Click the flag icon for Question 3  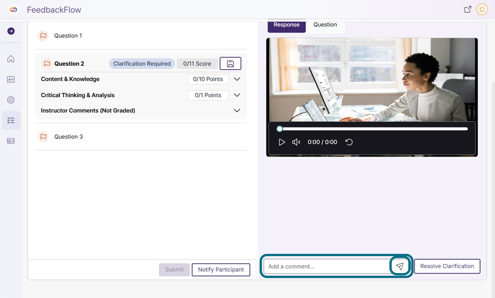tap(43, 137)
